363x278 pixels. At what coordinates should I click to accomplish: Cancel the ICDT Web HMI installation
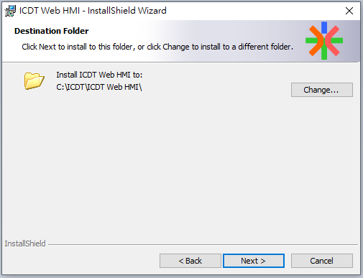[322, 261]
